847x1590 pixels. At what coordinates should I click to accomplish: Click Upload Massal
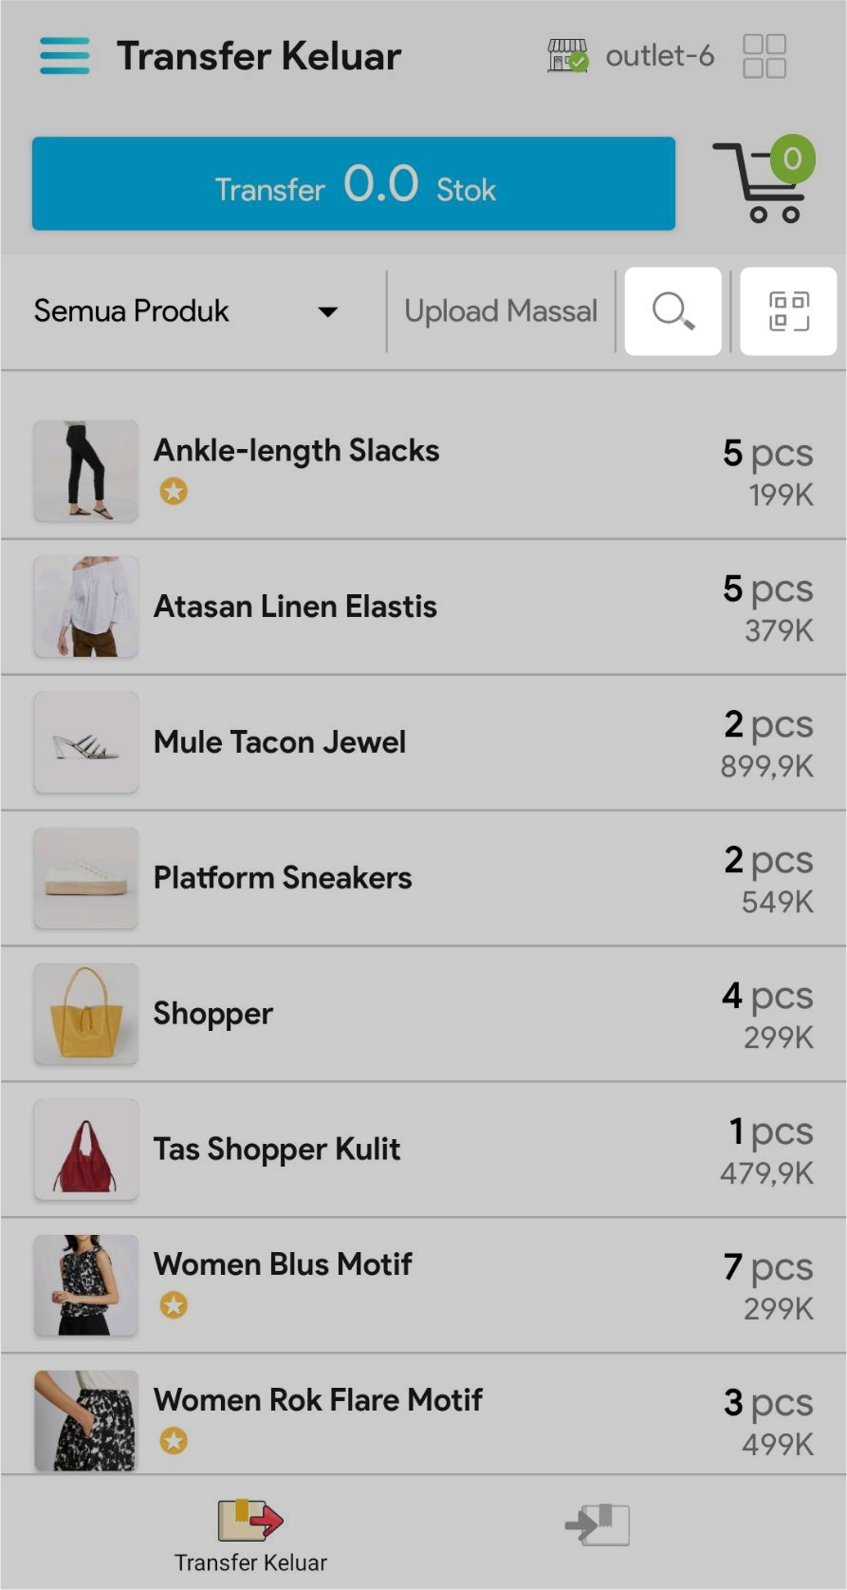pos(501,311)
